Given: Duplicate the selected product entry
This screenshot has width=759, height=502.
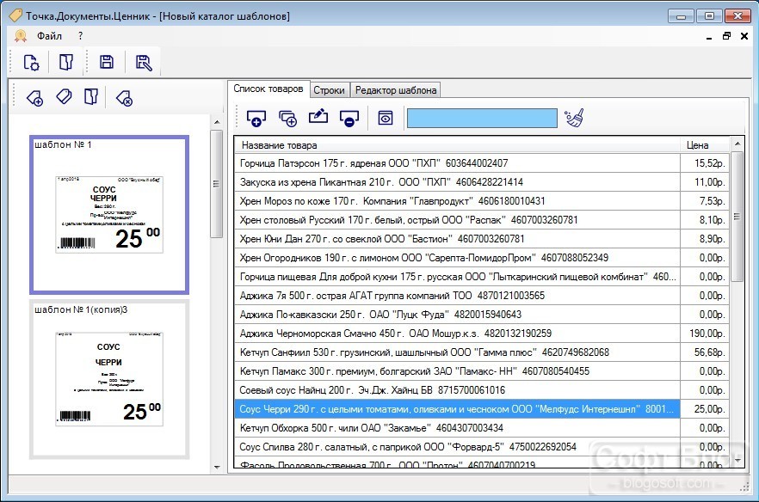Looking at the screenshot, I should click(288, 118).
